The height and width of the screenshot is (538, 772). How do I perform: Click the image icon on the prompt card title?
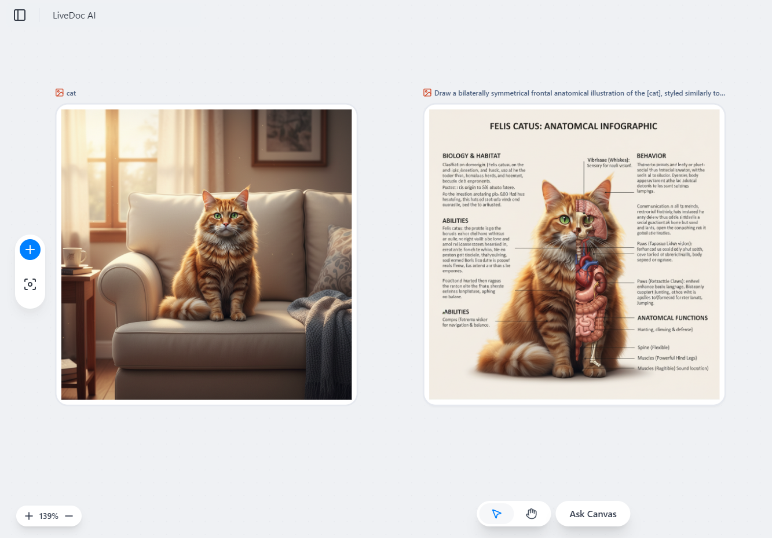point(427,93)
